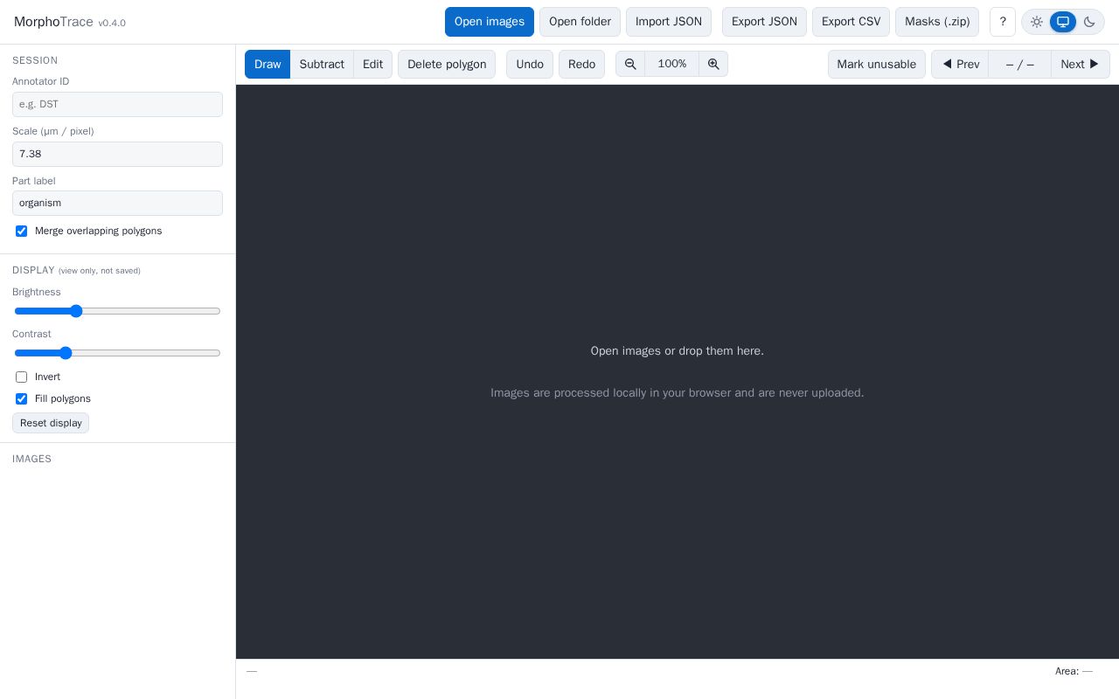The image size is (1119, 699).
Task: Click the Scale (µm / pixel) field
Action: click(117, 154)
